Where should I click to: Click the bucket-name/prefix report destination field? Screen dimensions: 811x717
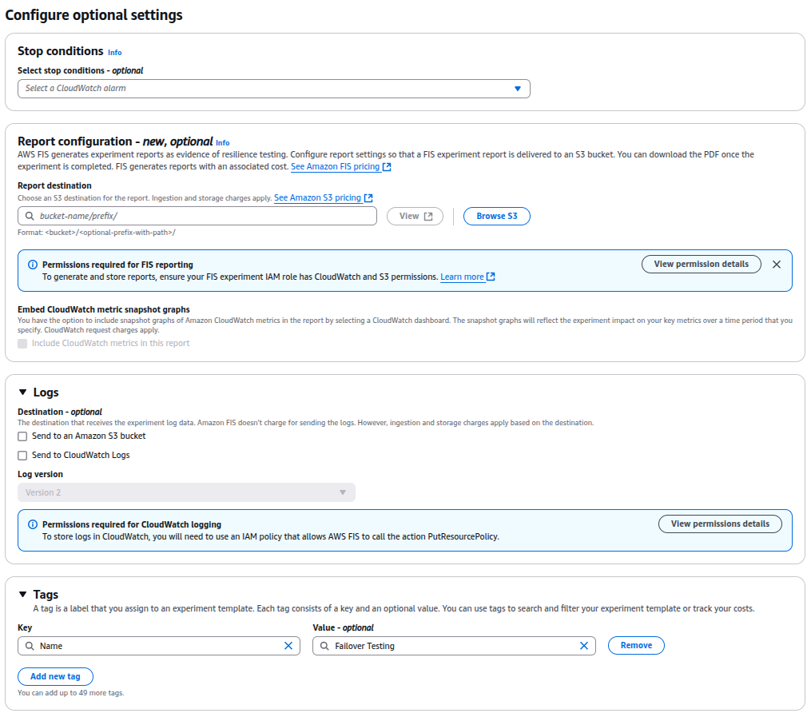[197, 216]
